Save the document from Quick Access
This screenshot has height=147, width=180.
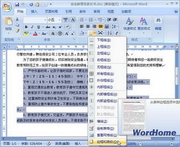pyautogui.click(x=17, y=4)
